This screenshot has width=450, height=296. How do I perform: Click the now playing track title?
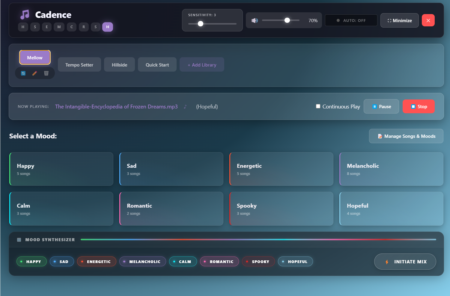tap(116, 107)
